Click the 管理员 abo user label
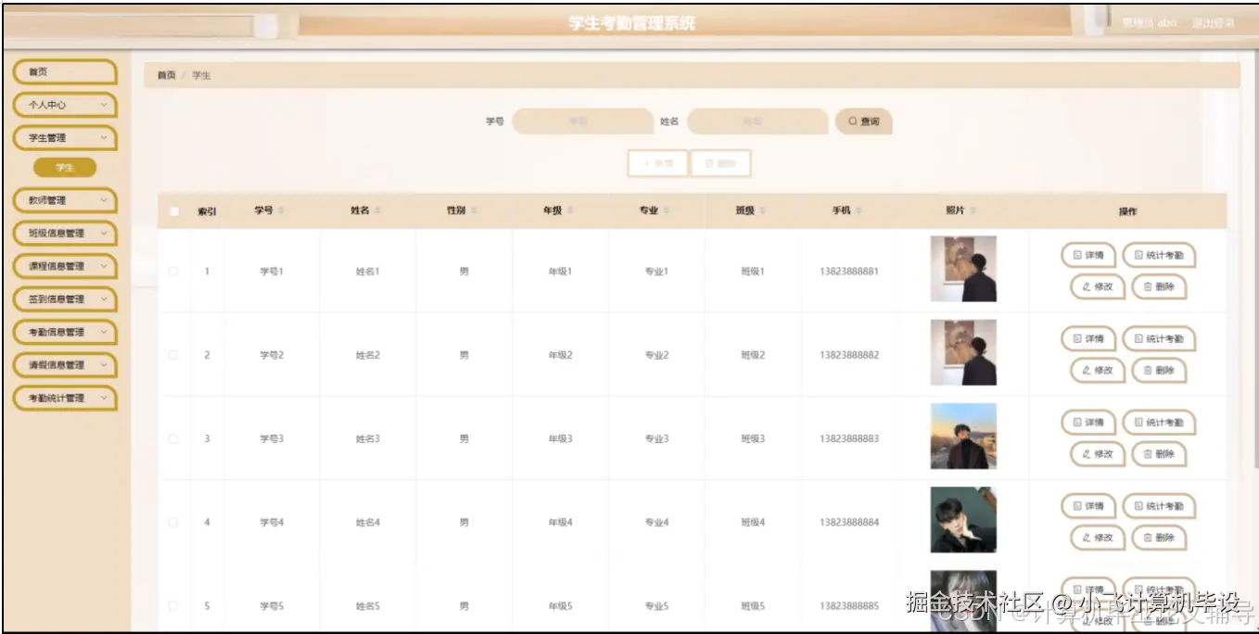 coord(1149,23)
